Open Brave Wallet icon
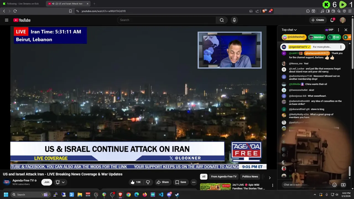This screenshot has width=354, height=199. [333, 11]
